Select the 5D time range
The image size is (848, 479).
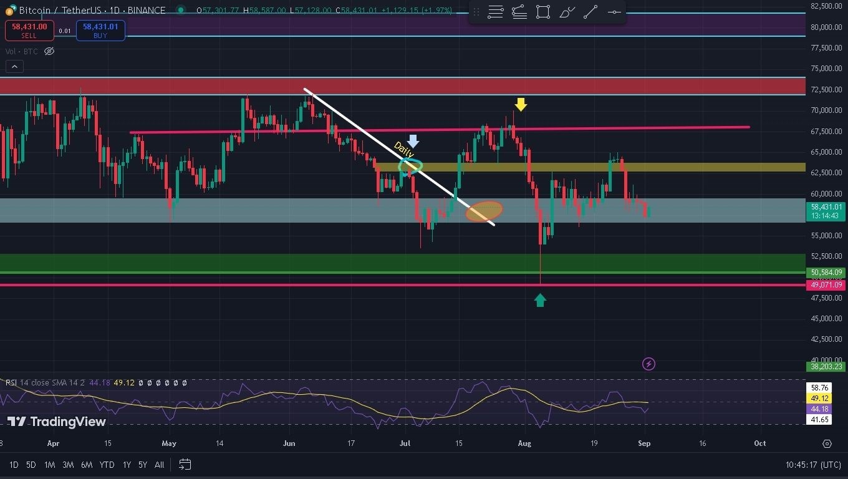31,464
